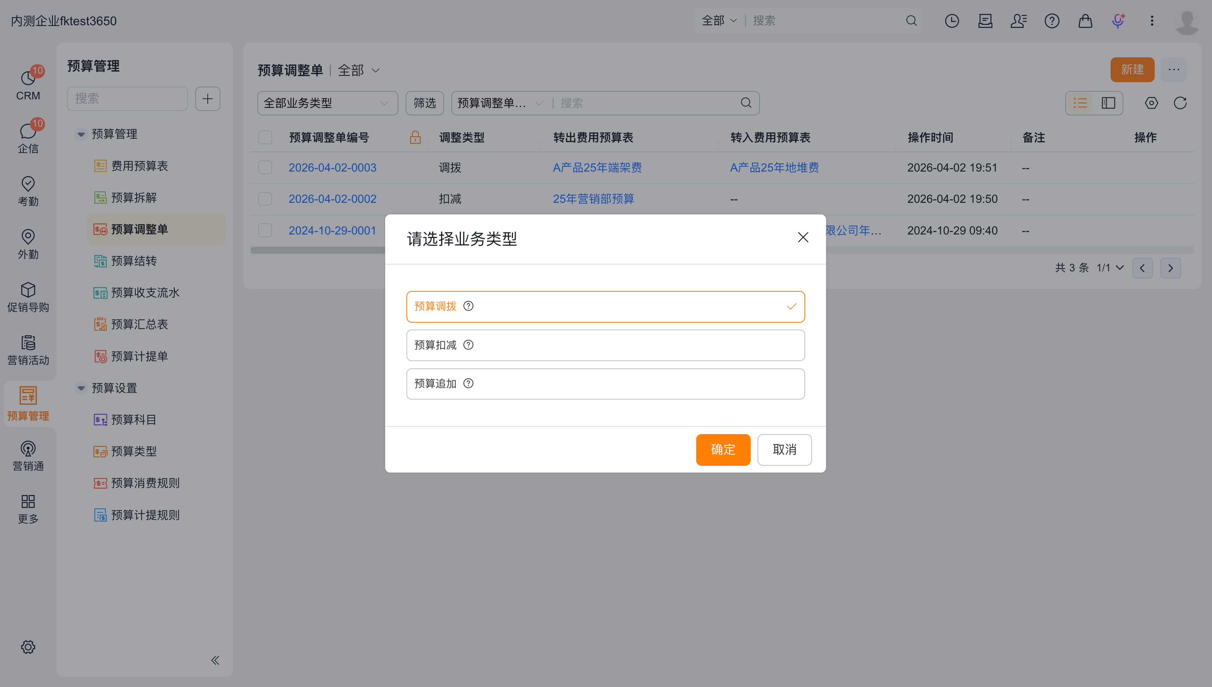Click the microphone voice assistant icon
This screenshot has width=1212, height=687.
[x=1118, y=21]
